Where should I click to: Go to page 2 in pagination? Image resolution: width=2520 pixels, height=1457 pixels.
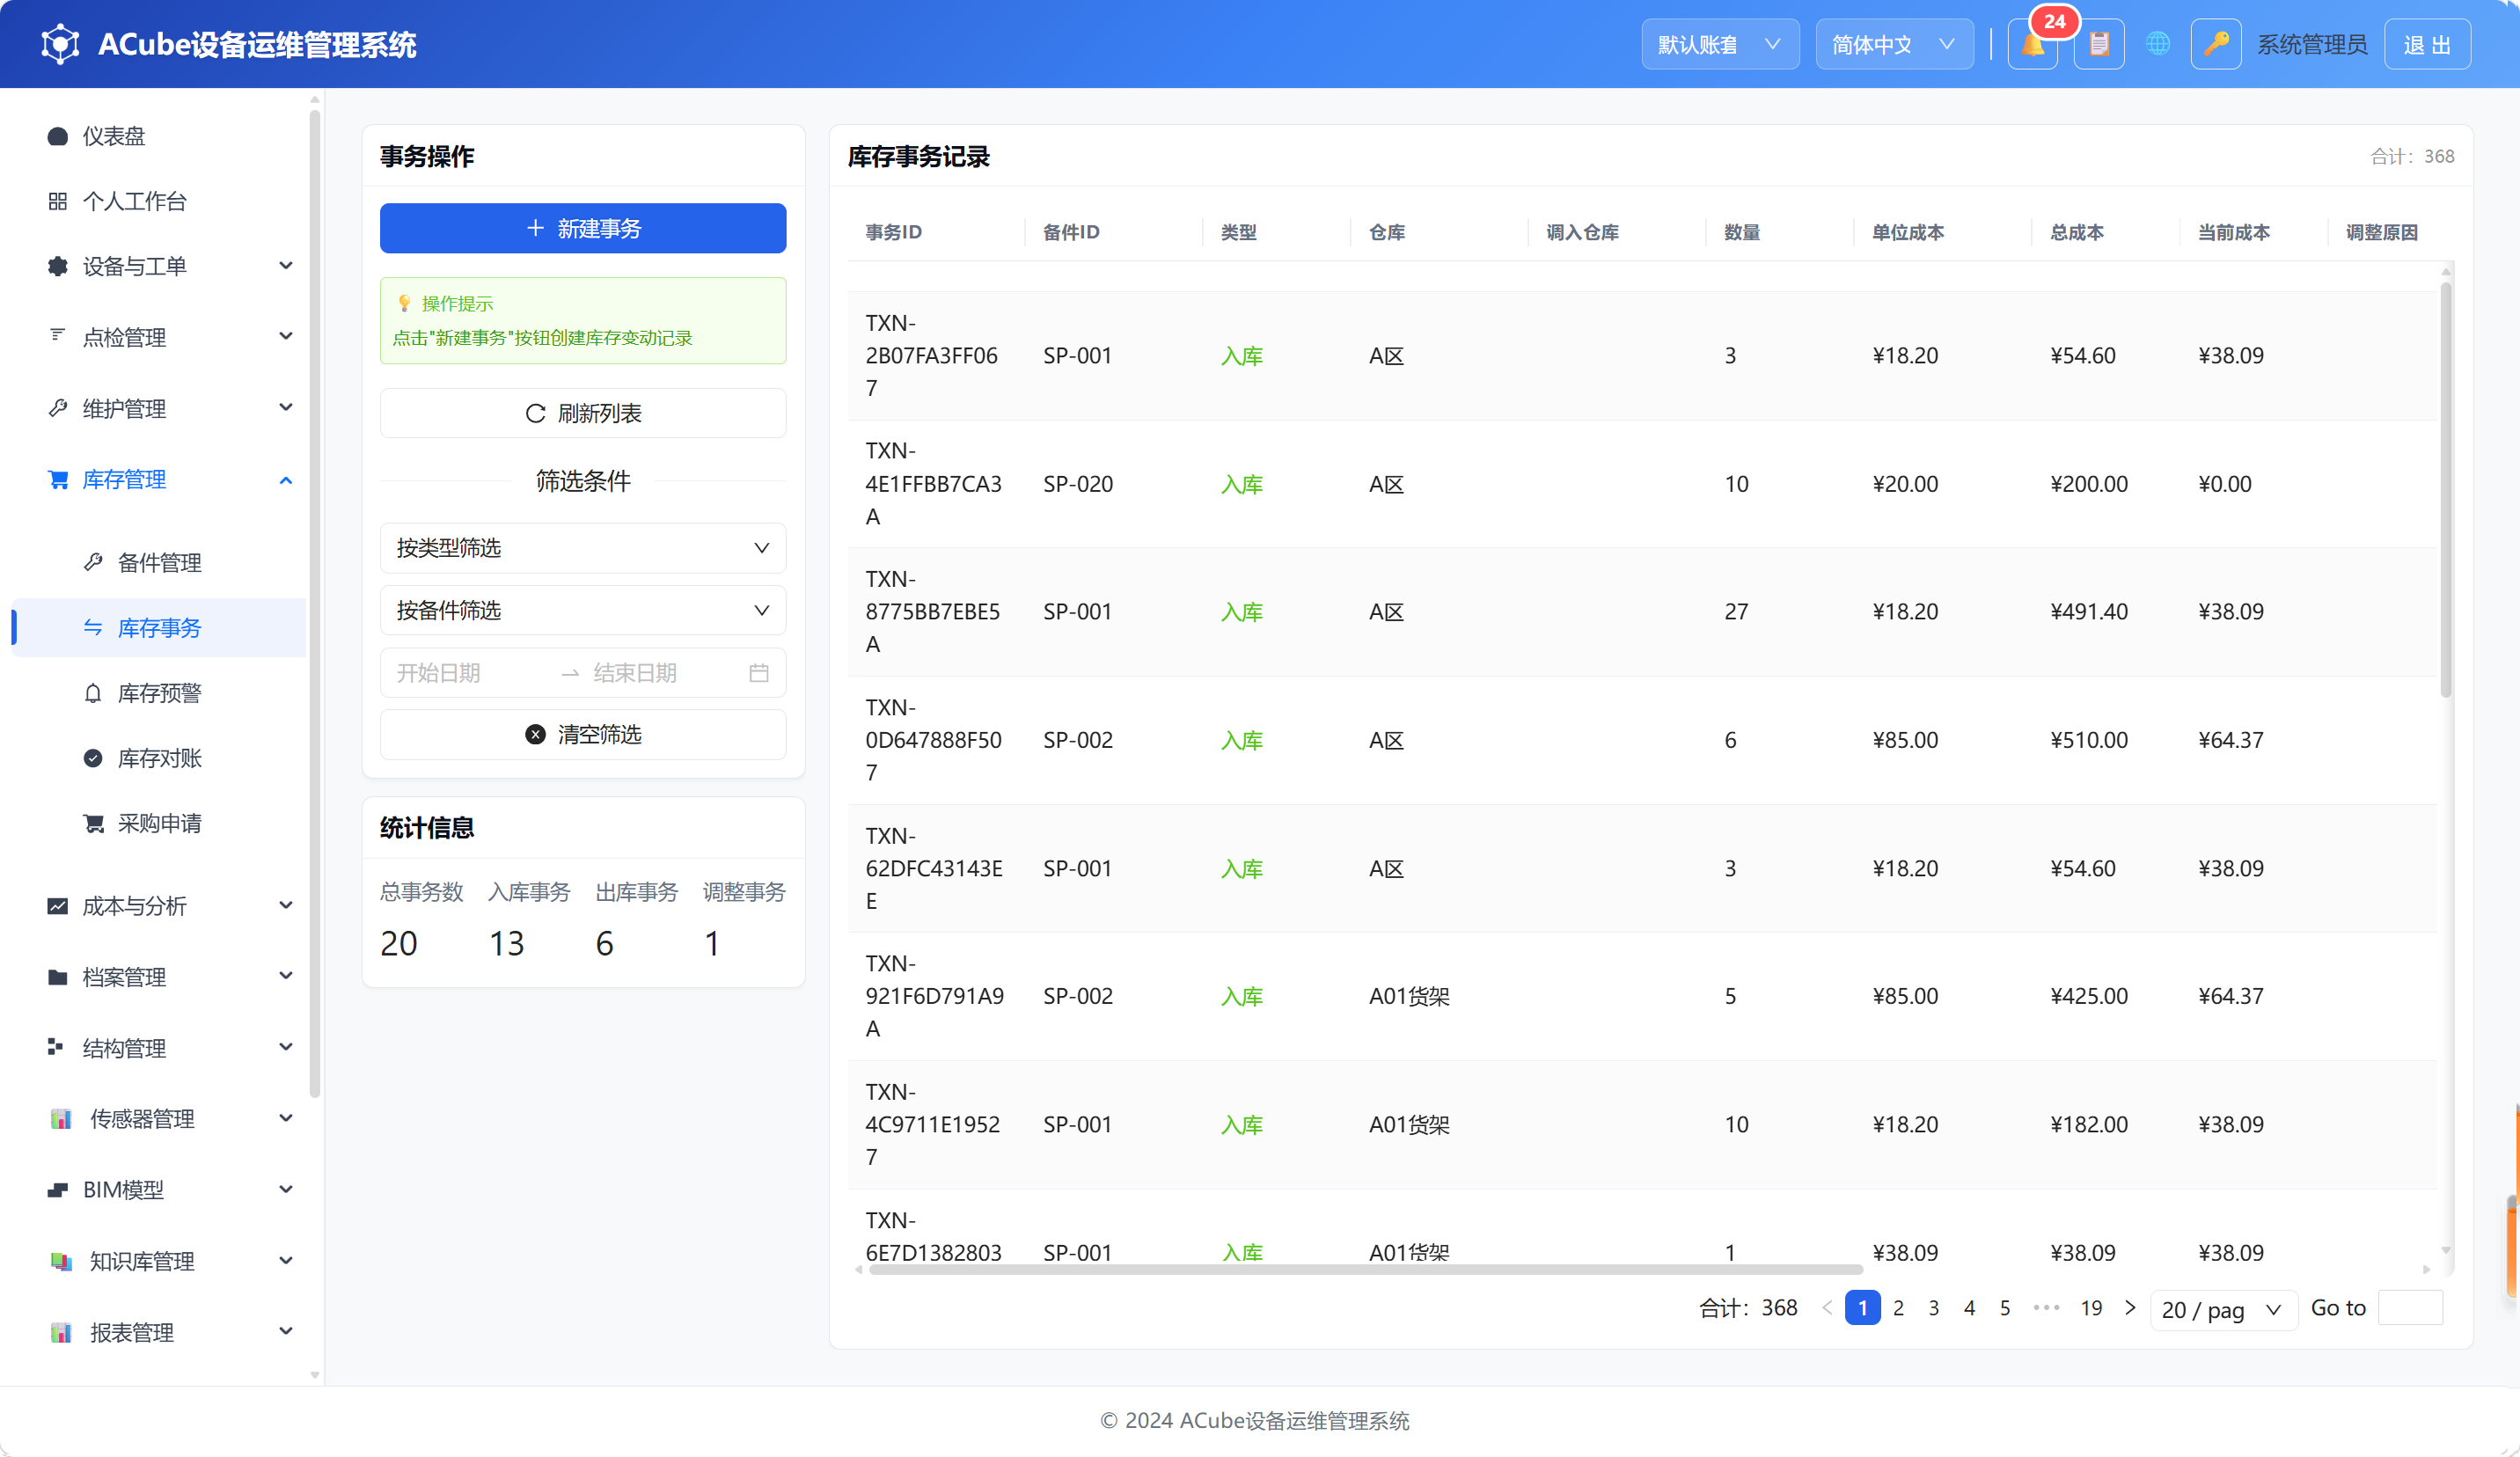[x=1898, y=1308]
